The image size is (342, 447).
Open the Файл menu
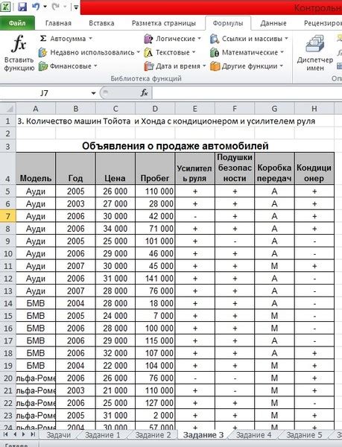pyautogui.click(x=17, y=23)
